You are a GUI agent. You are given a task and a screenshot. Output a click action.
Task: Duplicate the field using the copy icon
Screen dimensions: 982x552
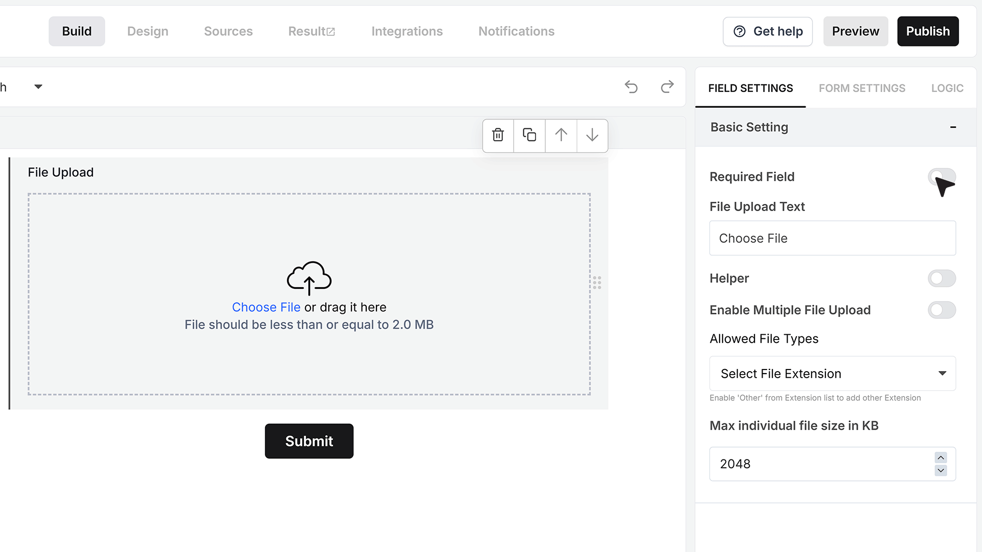tap(529, 135)
